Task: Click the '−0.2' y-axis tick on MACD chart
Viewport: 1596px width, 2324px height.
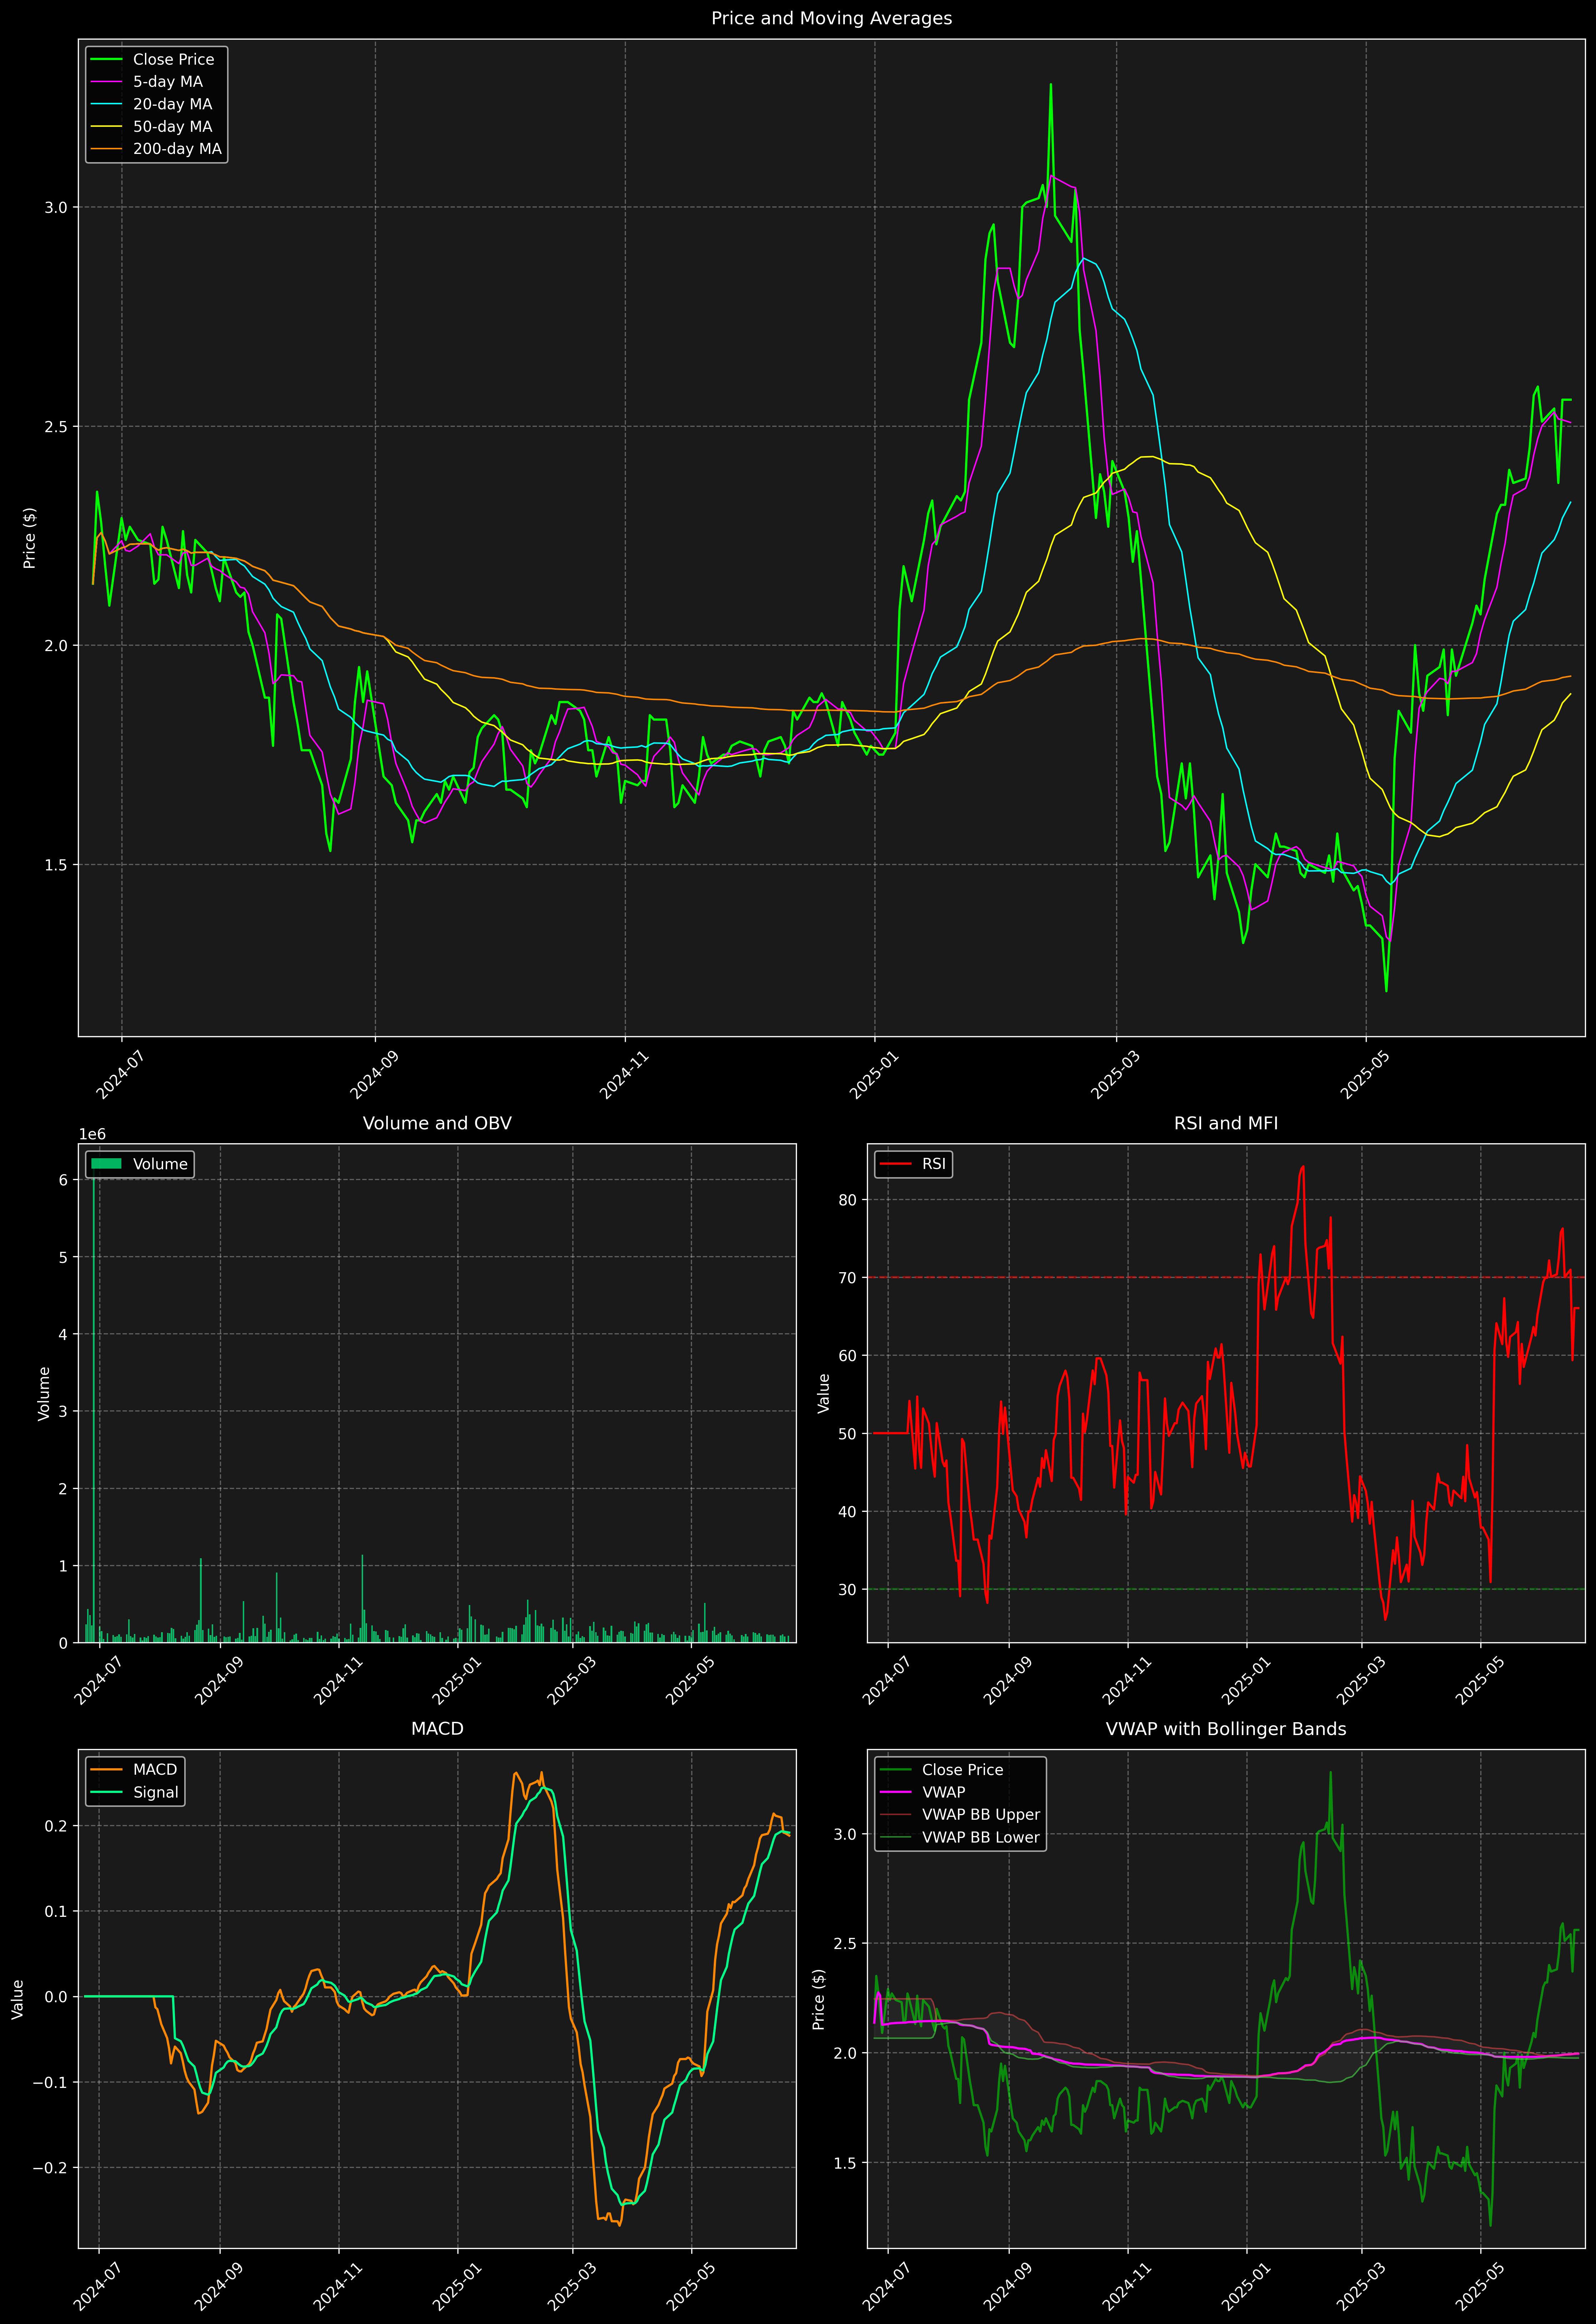Action: pyautogui.click(x=50, y=2168)
